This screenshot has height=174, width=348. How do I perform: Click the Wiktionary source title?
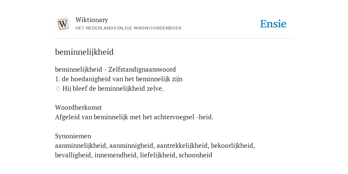[x=92, y=20]
